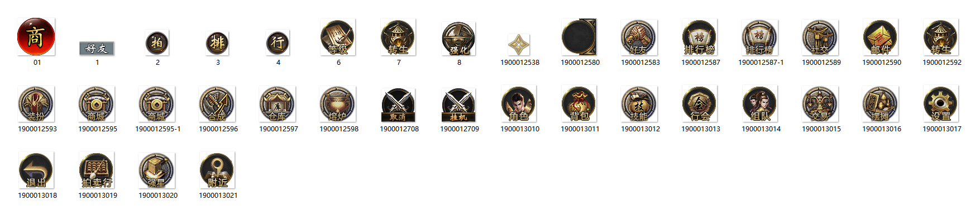Select the red 商 icon named 01
This screenshot has height=209, width=980.
(36, 37)
